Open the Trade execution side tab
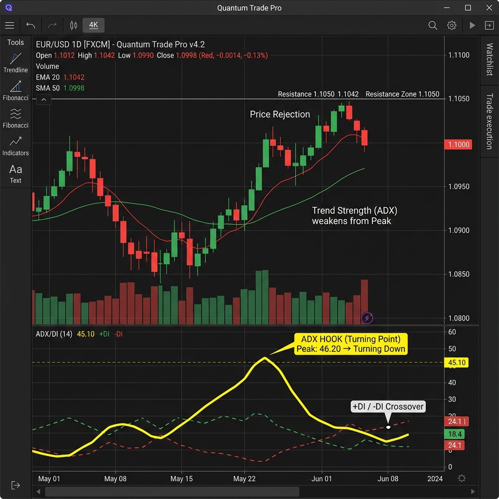499x499 pixels. (489, 121)
